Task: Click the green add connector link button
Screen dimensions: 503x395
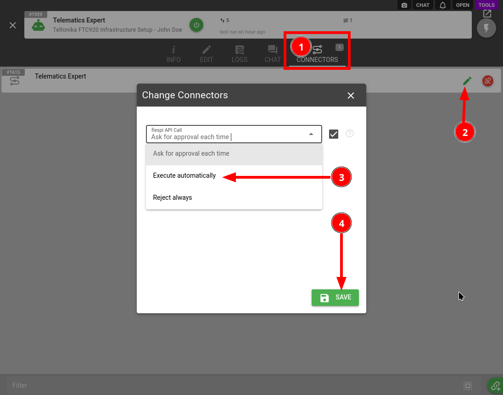Action: click(495, 385)
